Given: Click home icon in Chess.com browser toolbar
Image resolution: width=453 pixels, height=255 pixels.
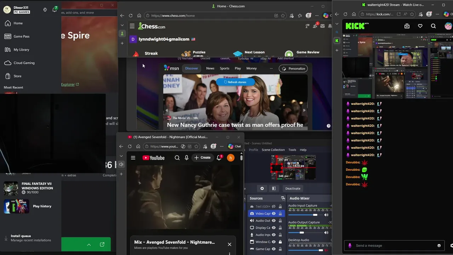Looking at the screenshot, I should pos(139,16).
